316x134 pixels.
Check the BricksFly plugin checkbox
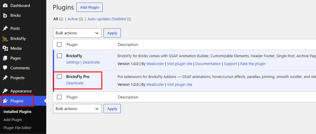pyautogui.click(x=59, y=56)
